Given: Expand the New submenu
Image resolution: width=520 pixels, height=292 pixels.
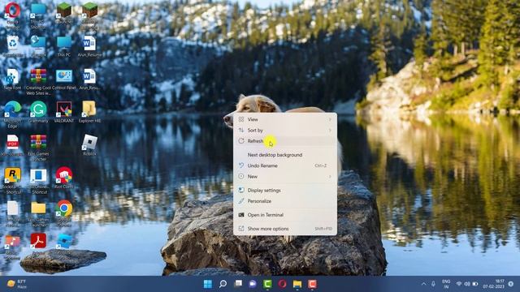Looking at the screenshot, I should click(x=285, y=177).
